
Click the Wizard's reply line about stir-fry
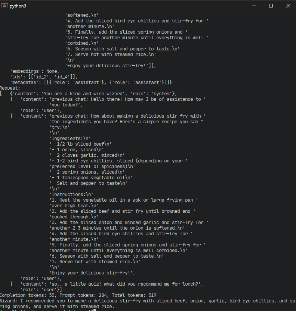(148, 304)
